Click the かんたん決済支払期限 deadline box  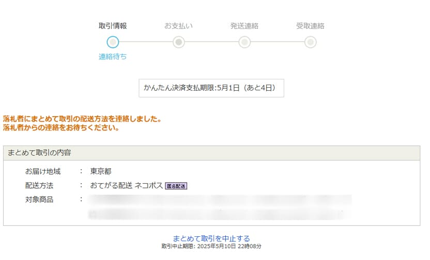[211, 88]
